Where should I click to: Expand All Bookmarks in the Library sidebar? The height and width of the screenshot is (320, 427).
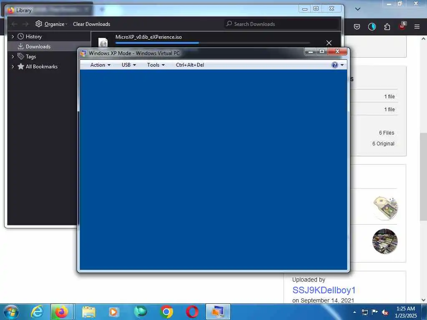[13, 67]
